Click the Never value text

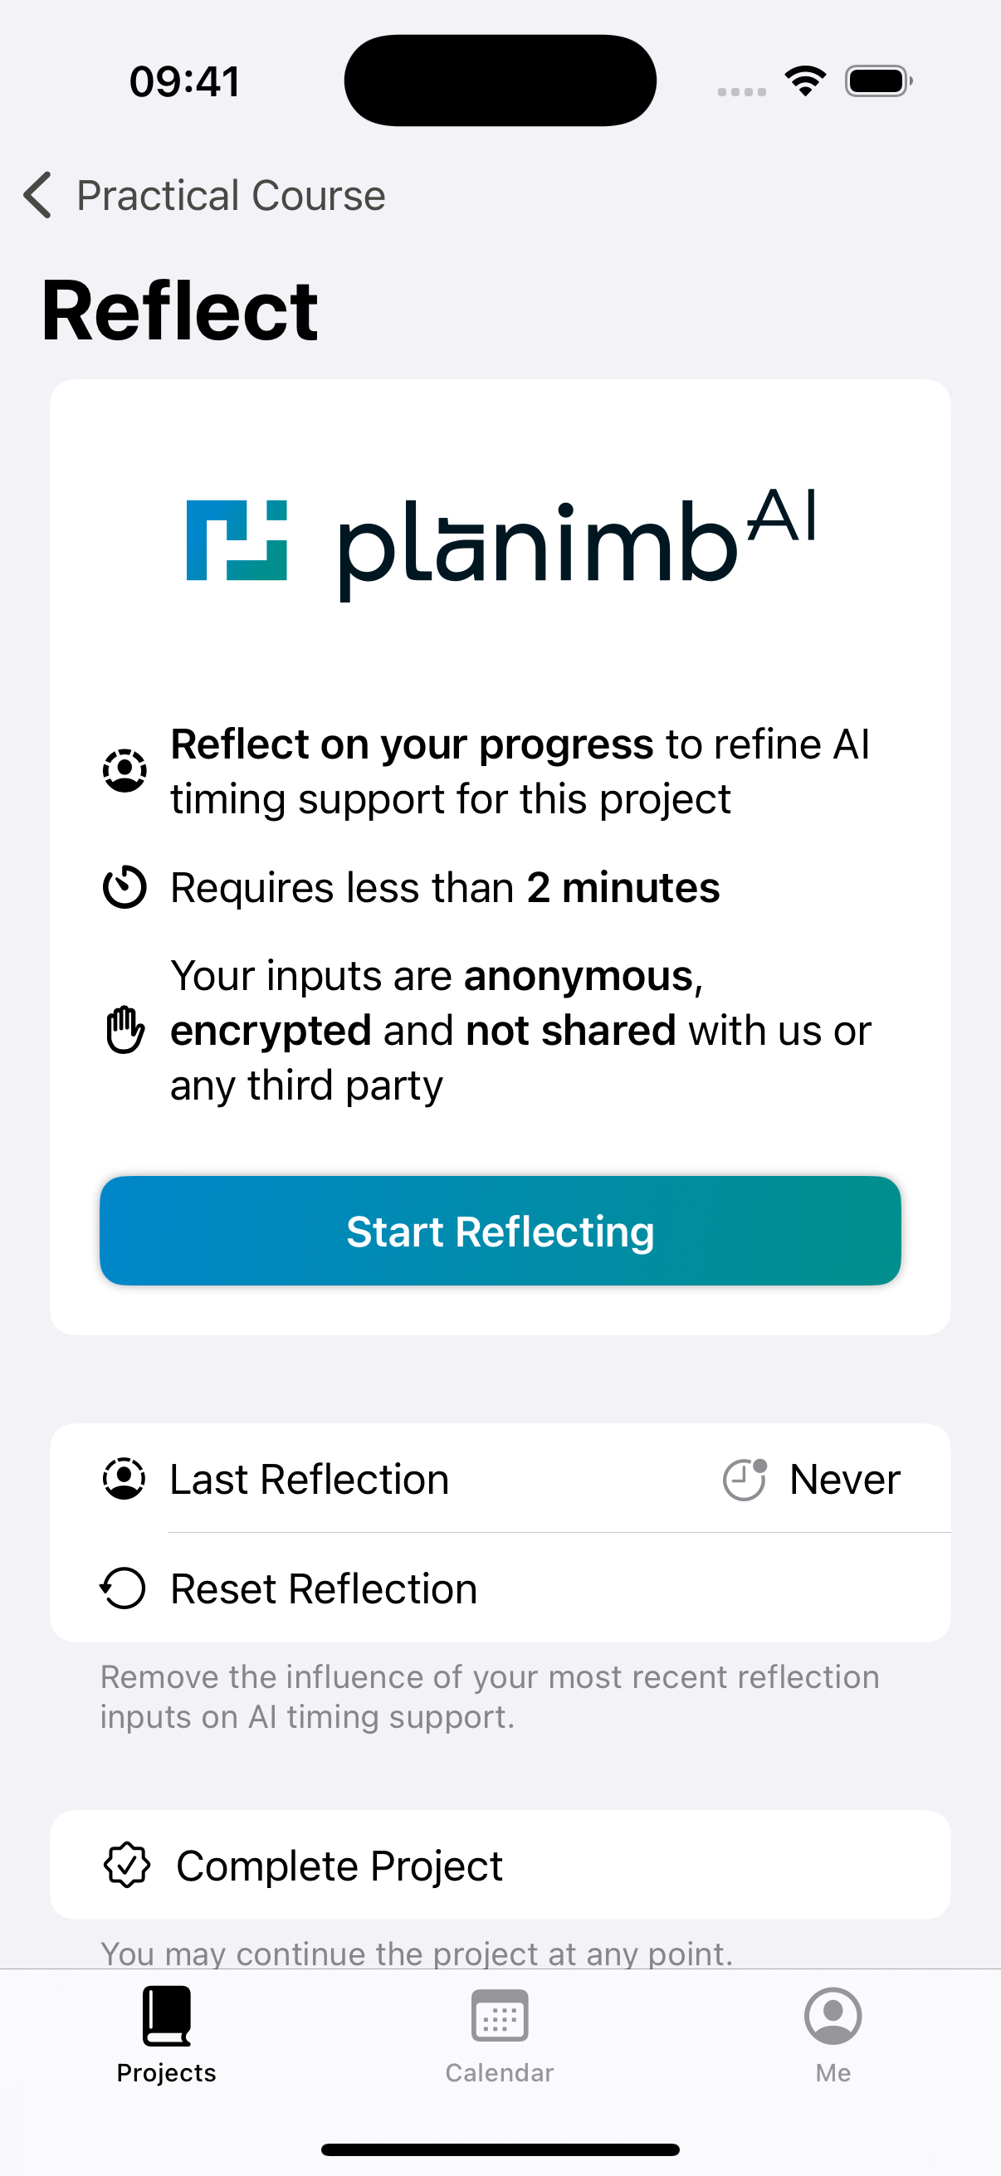coord(845,1479)
